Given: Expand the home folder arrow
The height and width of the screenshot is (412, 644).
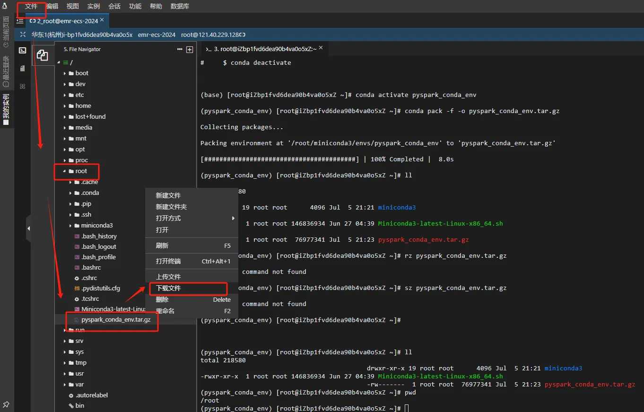Looking at the screenshot, I should click(x=65, y=106).
